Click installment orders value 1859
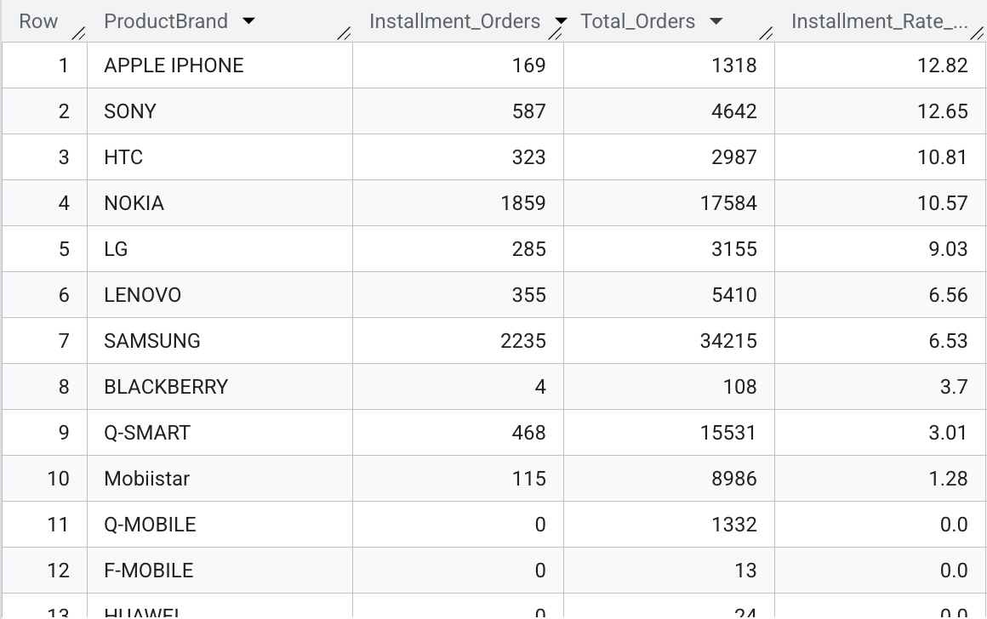Screen dimensions: 987x619 click(523, 203)
